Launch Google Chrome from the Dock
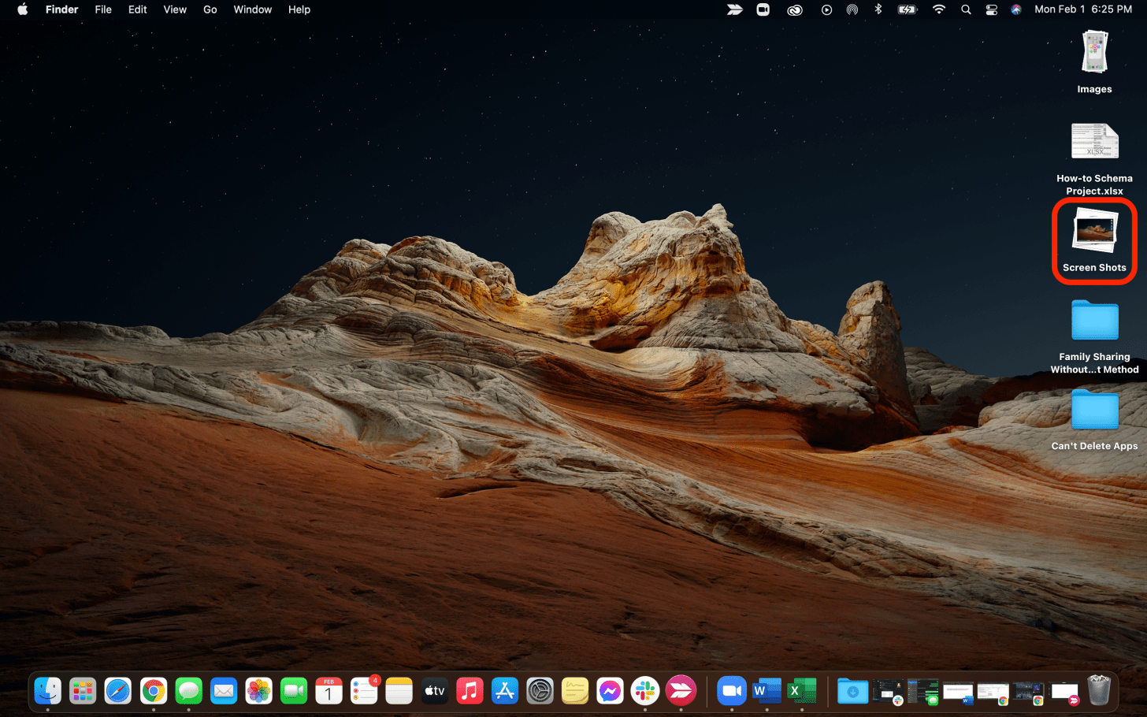This screenshot has height=717, width=1147. pos(154,691)
